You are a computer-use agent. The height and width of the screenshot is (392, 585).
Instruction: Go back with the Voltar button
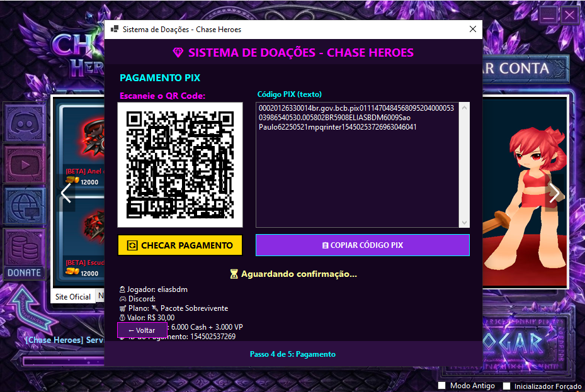click(x=142, y=330)
